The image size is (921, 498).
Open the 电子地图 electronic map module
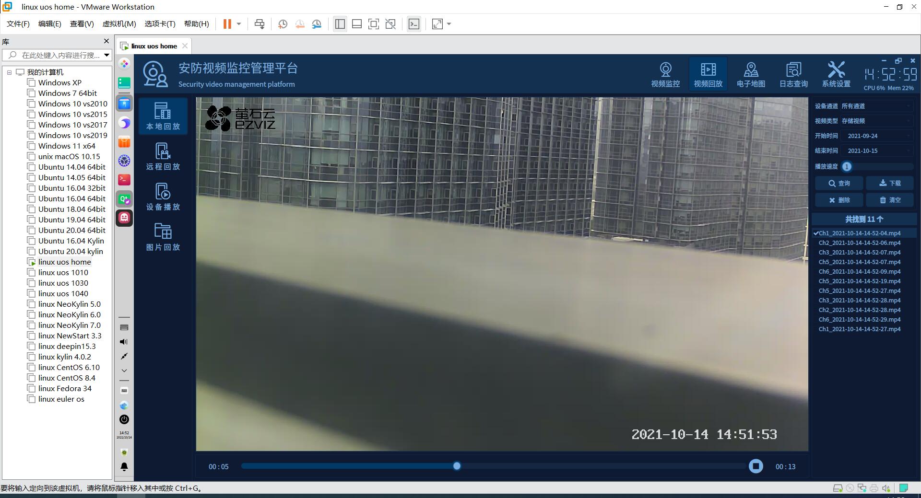pos(751,74)
